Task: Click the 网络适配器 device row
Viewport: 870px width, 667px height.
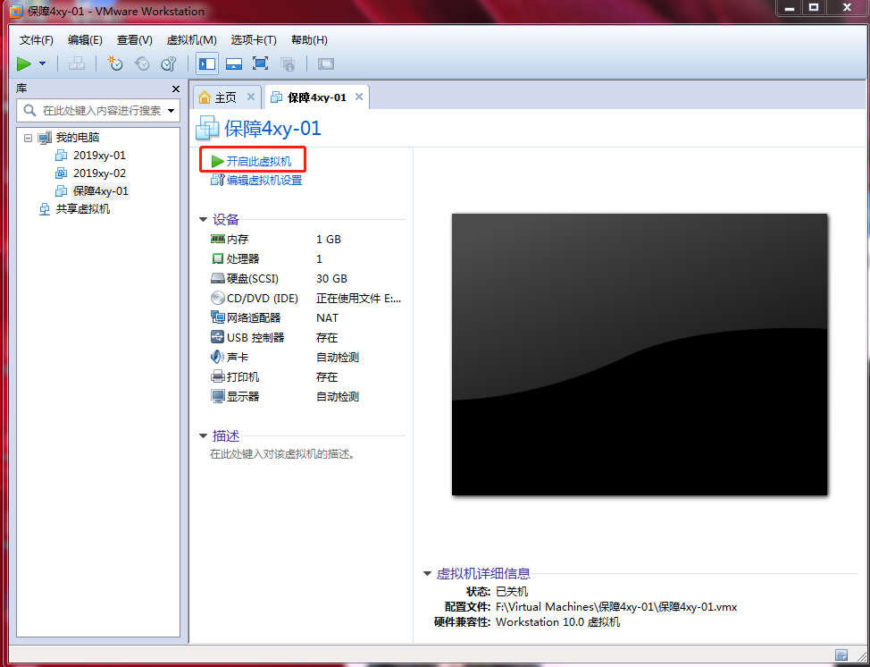Action: 306,318
